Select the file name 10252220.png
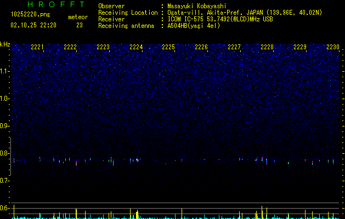This screenshot has width=345, height=219. coord(31,14)
